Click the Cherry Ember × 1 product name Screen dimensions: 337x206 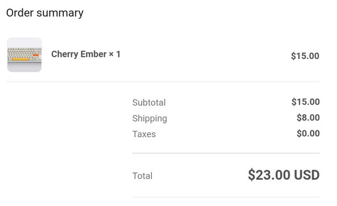click(x=86, y=54)
